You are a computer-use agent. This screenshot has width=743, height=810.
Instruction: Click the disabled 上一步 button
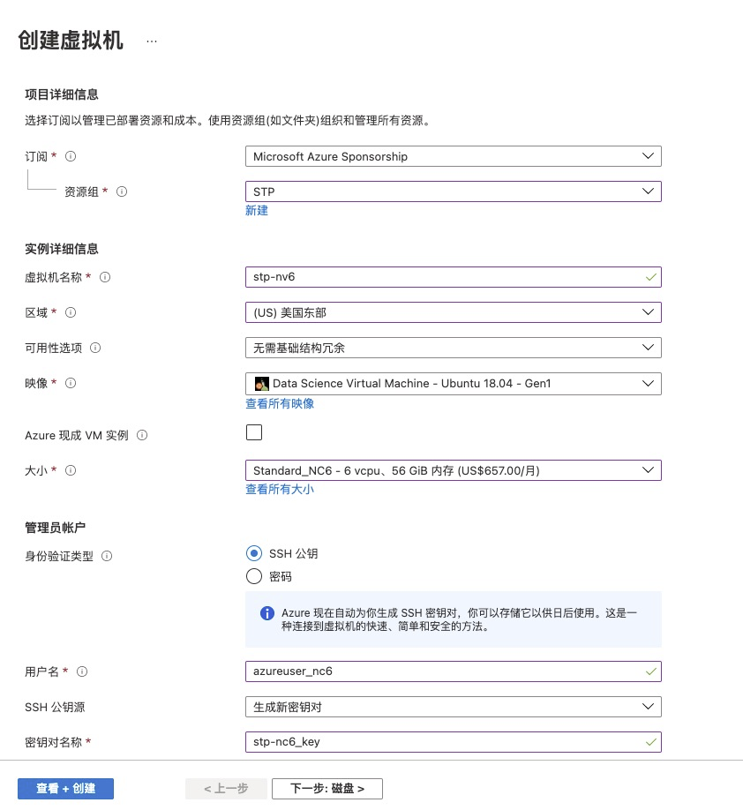tap(226, 788)
